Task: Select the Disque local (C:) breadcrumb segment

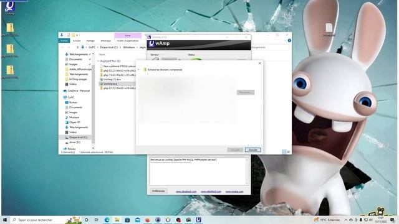Action: pos(109,47)
